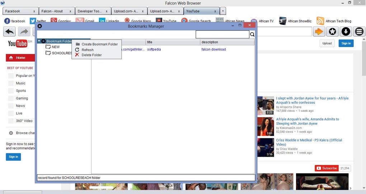The image size is (366, 194).
Task: Open the facebook shortcut icon
Action: (x=7, y=21)
